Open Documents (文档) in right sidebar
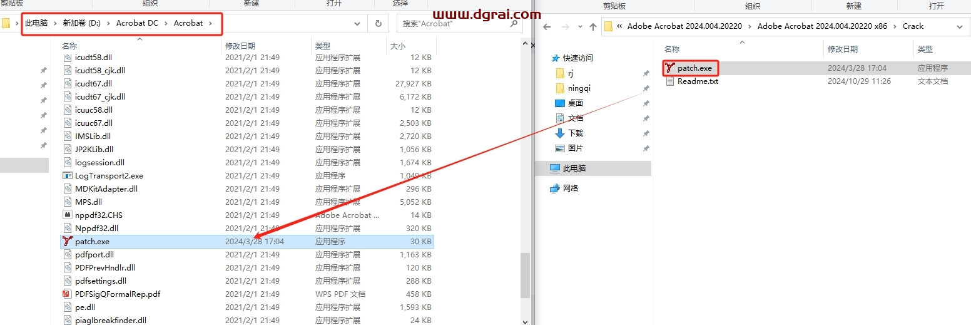Viewport: 971px width, 325px height. [569, 118]
